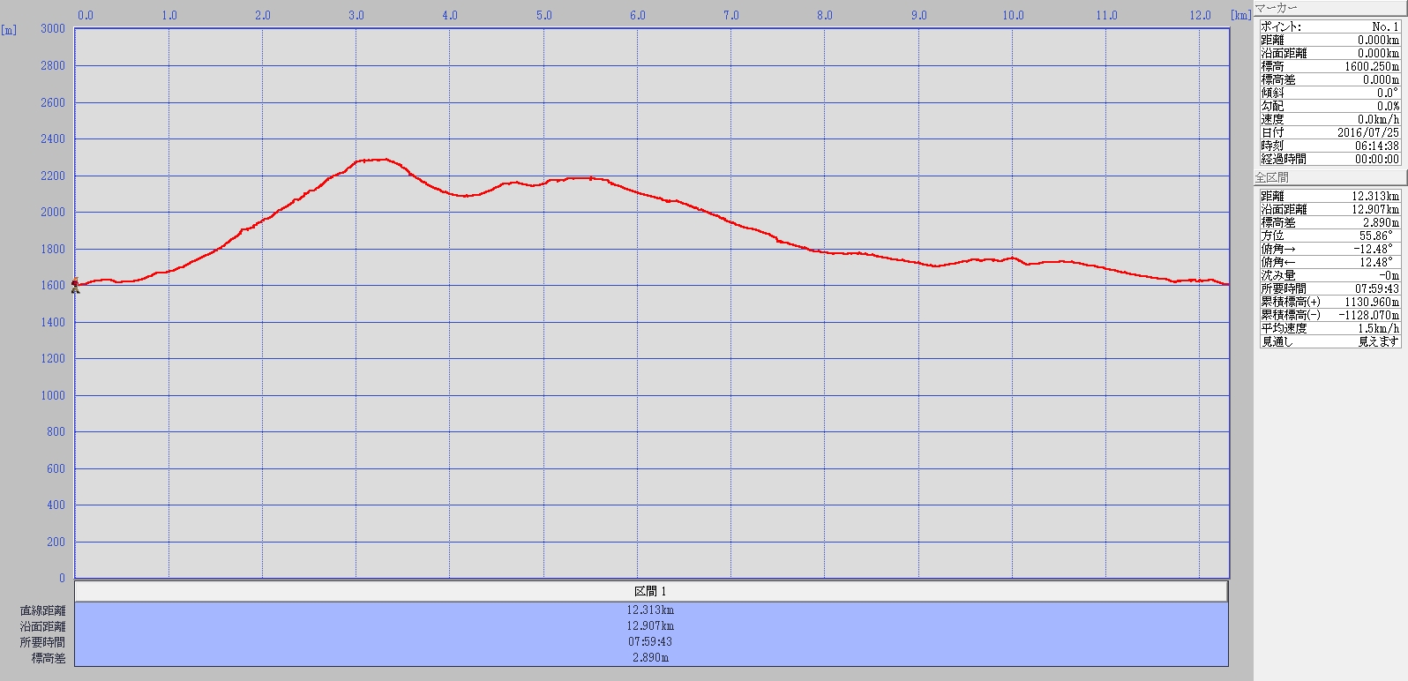Click the 標高 1600.250m value in the marker panel
Viewport: 1408px width, 681px height.
tap(1371, 66)
